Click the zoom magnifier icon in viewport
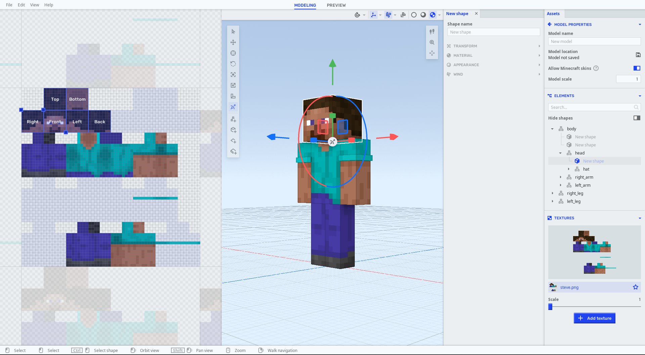Image resolution: width=645 pixels, height=355 pixels. click(432, 42)
